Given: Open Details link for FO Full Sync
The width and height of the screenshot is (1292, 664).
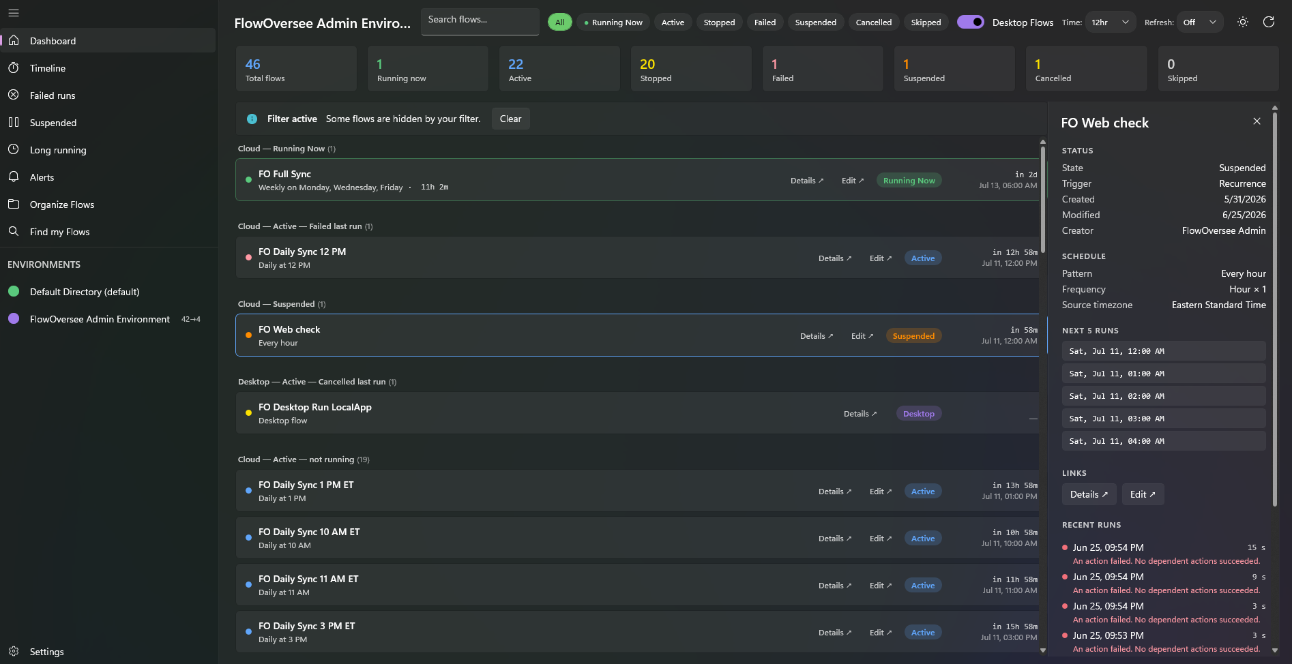Looking at the screenshot, I should [807, 181].
